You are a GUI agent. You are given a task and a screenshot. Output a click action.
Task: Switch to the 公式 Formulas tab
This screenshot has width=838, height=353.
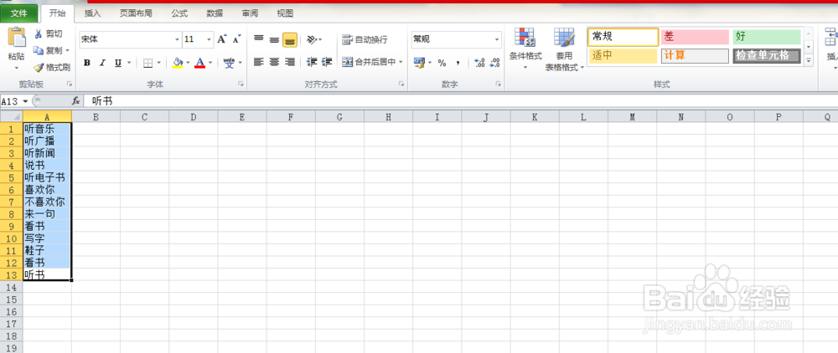click(x=179, y=13)
